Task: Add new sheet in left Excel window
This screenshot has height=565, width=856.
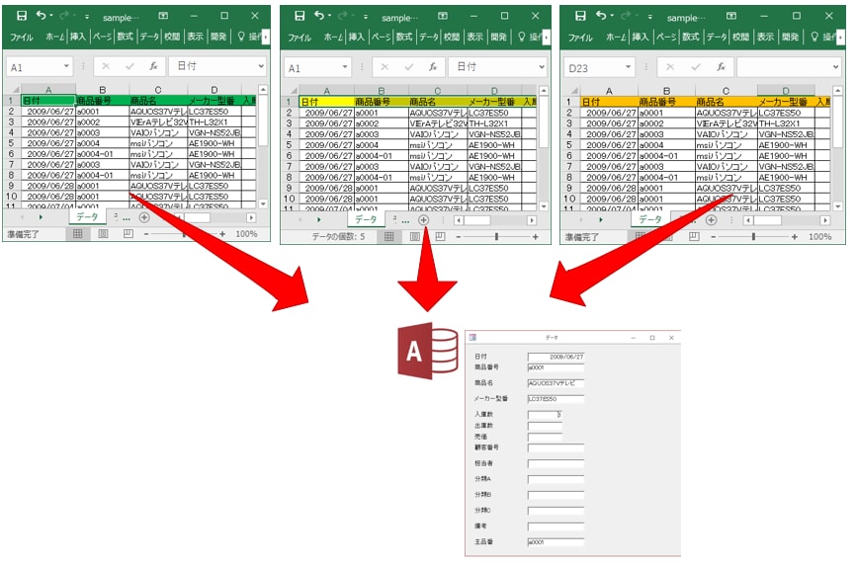Action: tap(144, 217)
